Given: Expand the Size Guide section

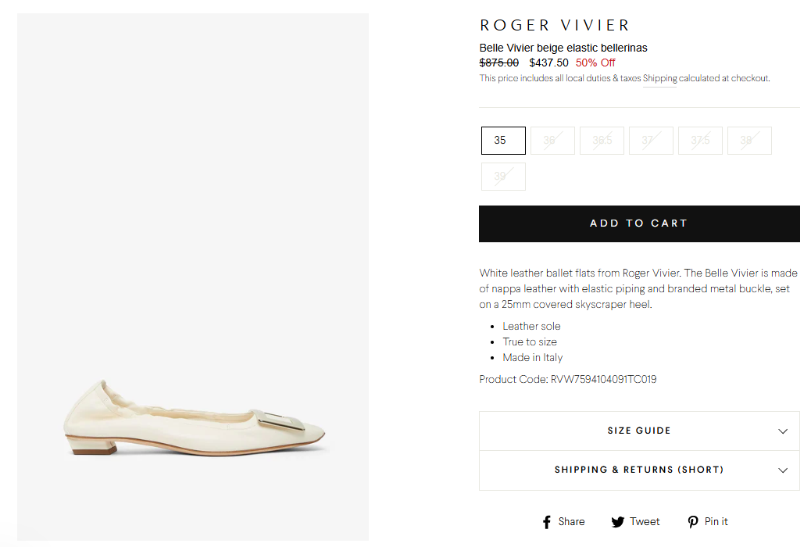Looking at the screenshot, I should coord(638,431).
